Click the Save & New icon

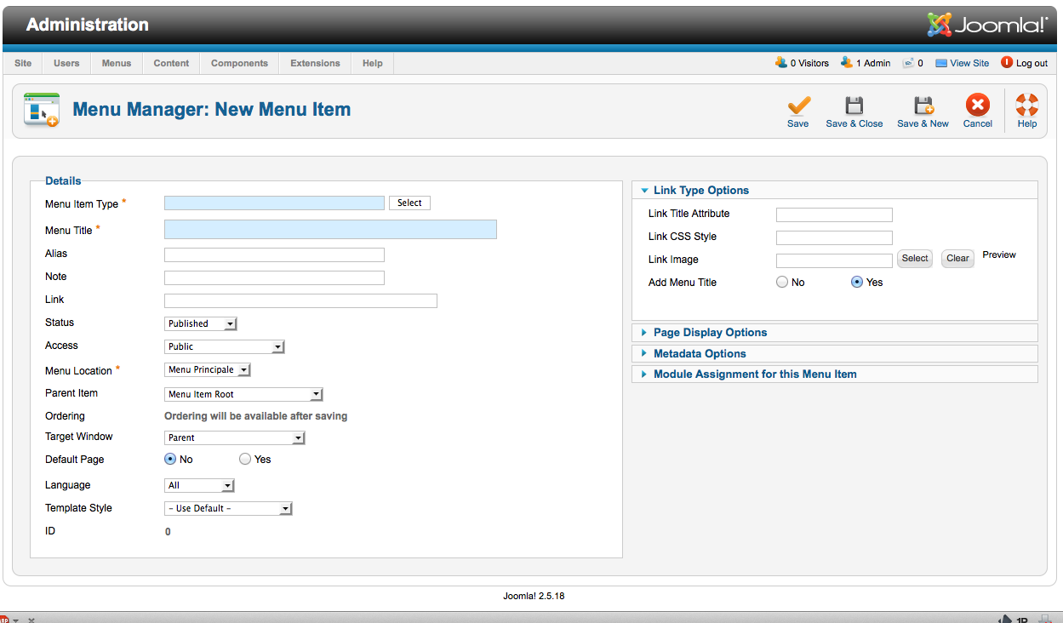coord(923,106)
